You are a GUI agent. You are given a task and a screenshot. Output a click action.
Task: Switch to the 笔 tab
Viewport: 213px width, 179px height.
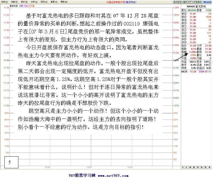[183, 167]
